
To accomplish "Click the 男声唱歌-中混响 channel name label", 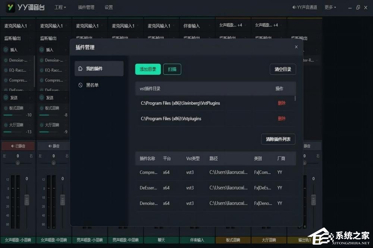I will tap(125, 240).
